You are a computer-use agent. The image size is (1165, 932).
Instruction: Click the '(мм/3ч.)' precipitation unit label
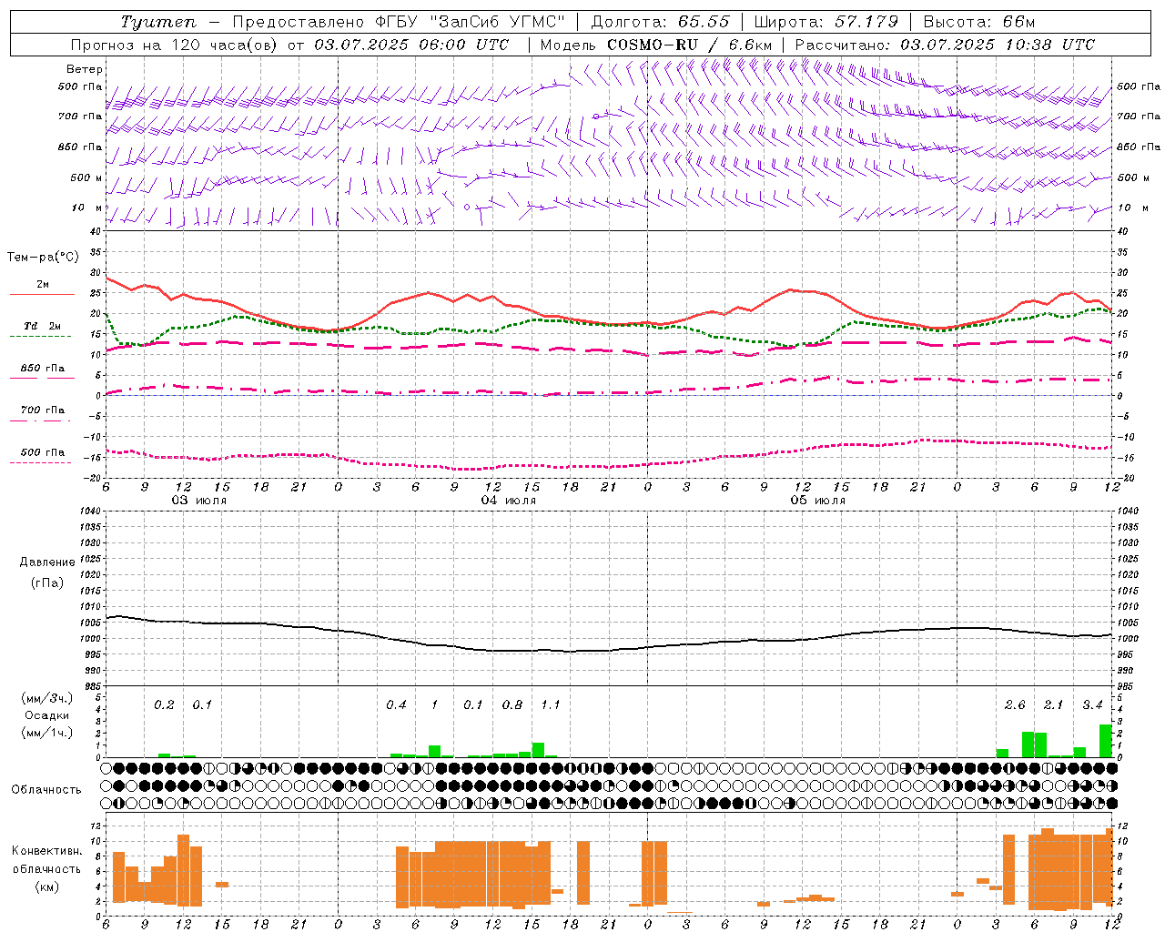coord(47,698)
